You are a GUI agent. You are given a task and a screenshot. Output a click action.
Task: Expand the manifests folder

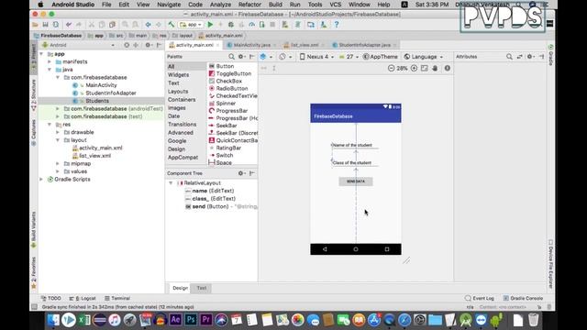[x=50, y=61]
